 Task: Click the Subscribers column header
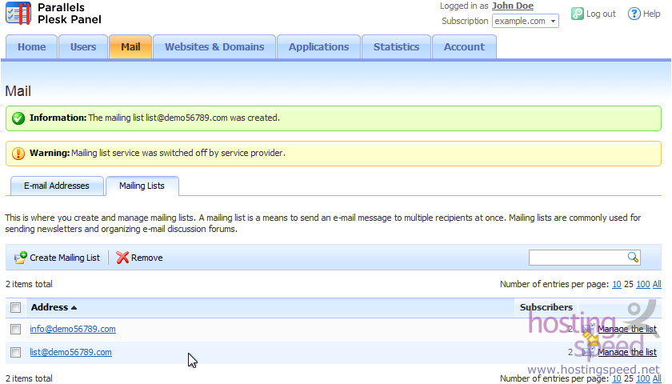tap(546, 307)
